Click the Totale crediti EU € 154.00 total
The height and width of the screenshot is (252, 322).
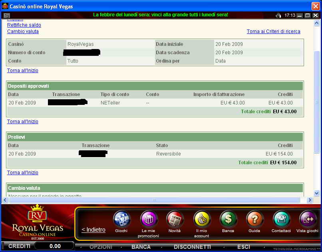267,163
